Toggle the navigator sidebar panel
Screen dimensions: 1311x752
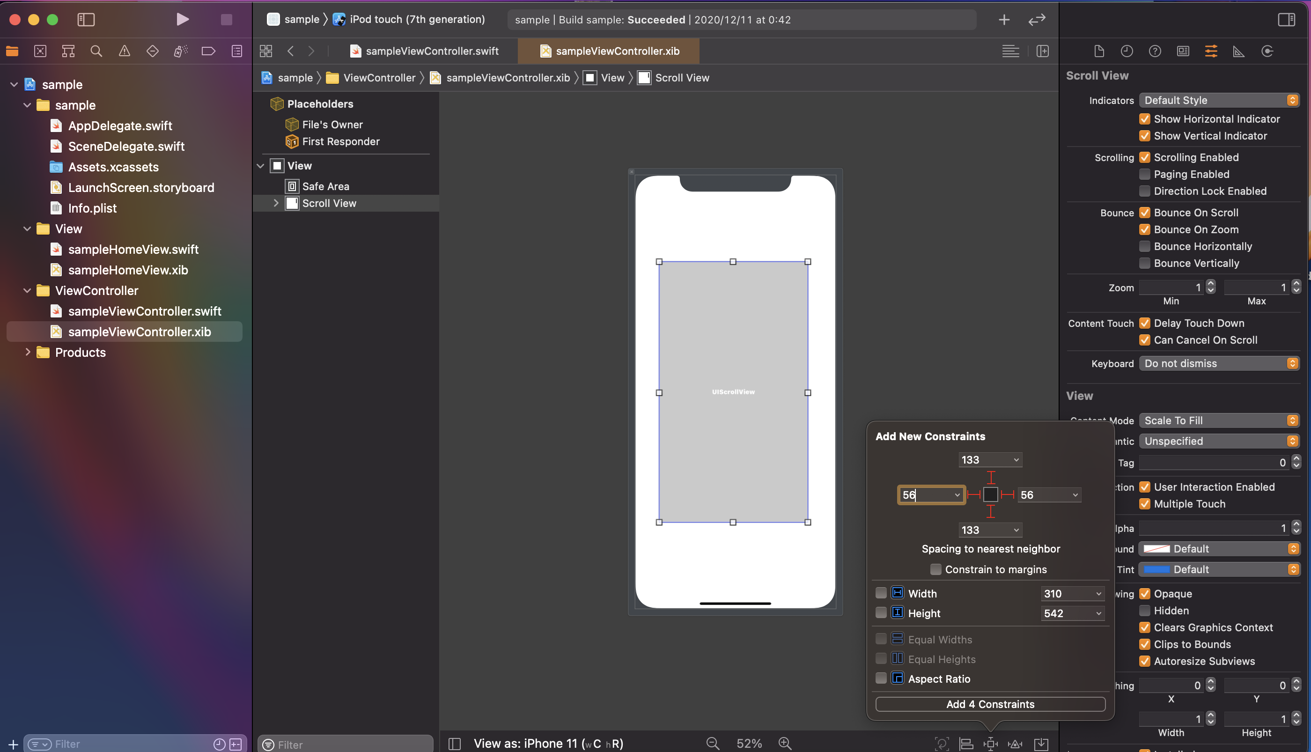point(86,20)
